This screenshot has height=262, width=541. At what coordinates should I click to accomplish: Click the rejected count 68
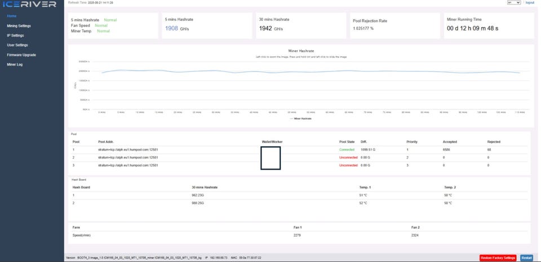pyautogui.click(x=489, y=150)
